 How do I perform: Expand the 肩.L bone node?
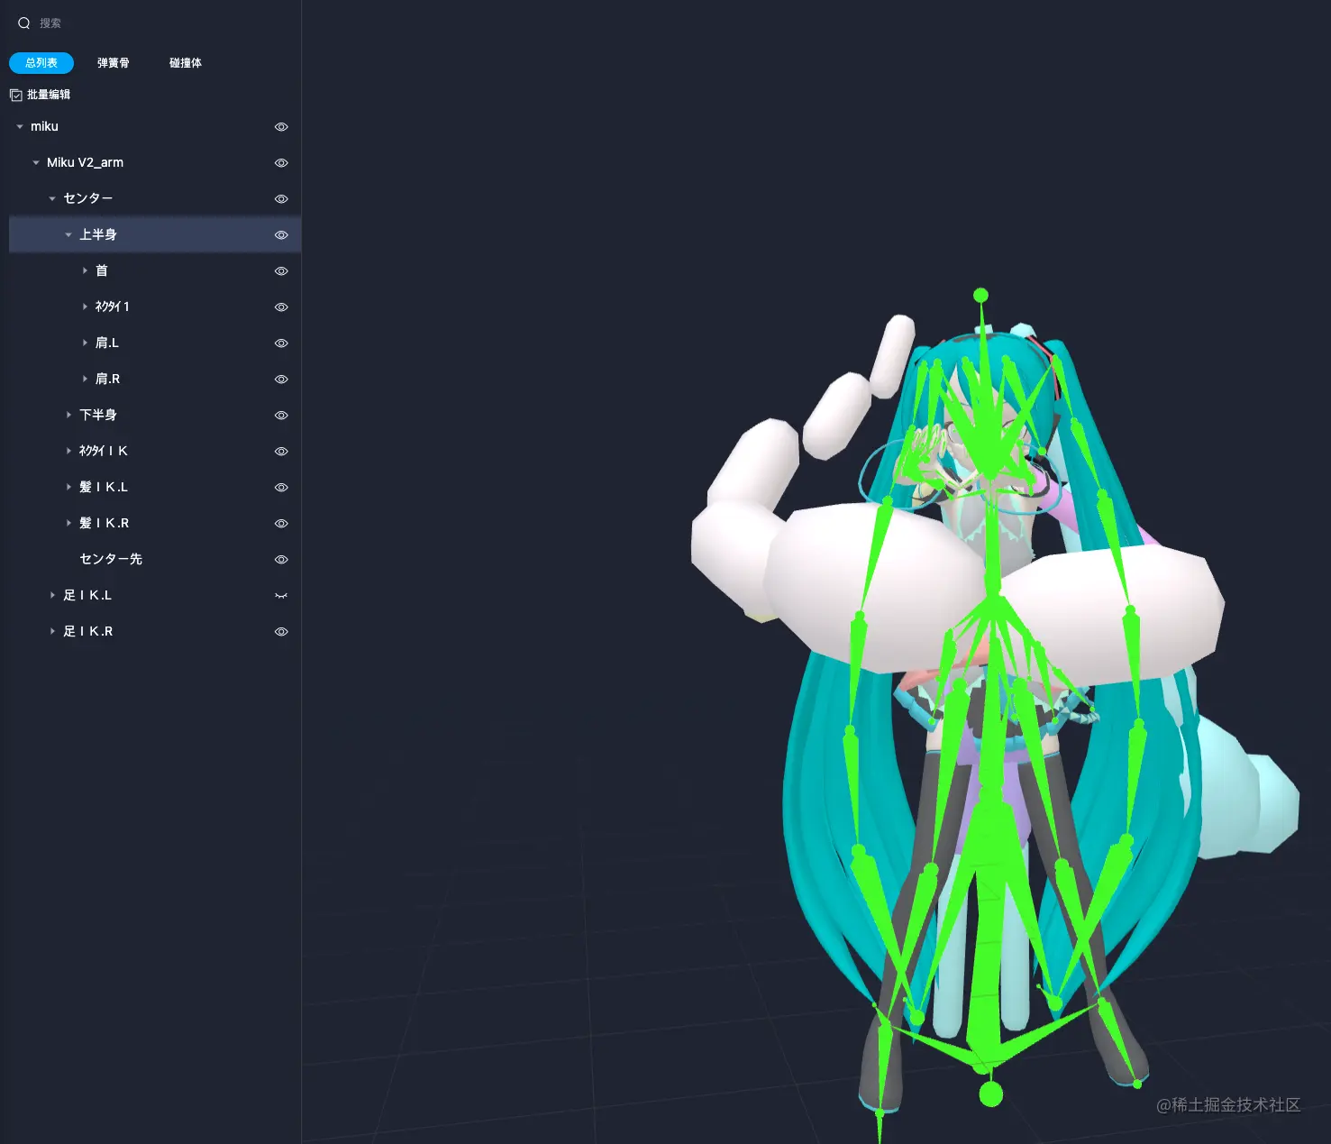(85, 343)
